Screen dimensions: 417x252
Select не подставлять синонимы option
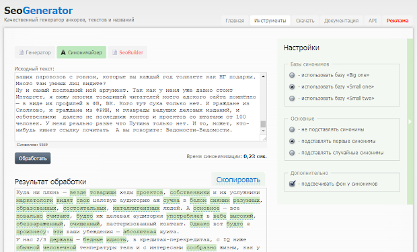pos(292,129)
